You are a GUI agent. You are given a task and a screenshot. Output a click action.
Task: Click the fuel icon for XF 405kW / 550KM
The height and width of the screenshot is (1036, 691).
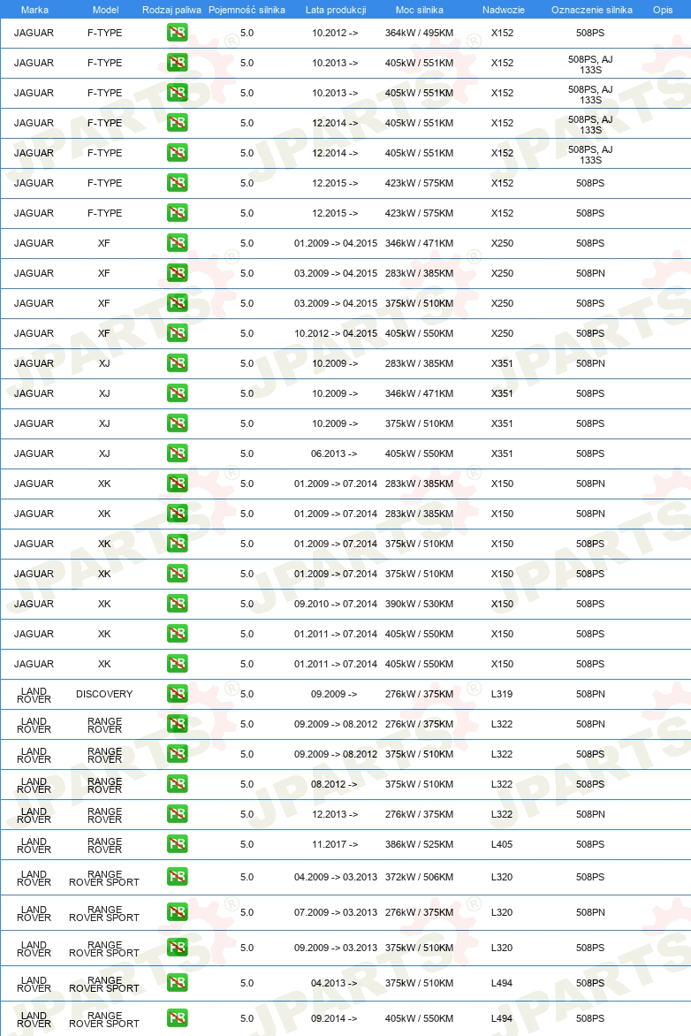point(177,333)
